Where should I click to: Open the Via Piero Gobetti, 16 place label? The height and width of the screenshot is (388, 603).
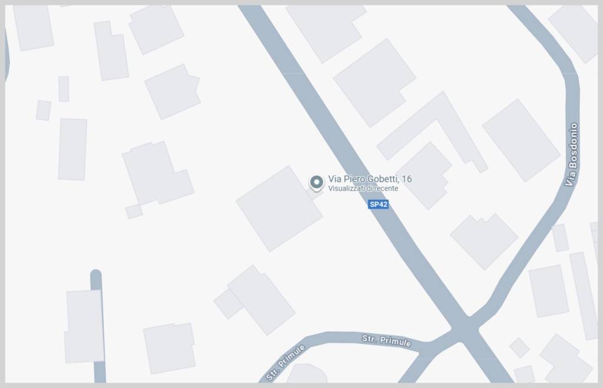[370, 179]
